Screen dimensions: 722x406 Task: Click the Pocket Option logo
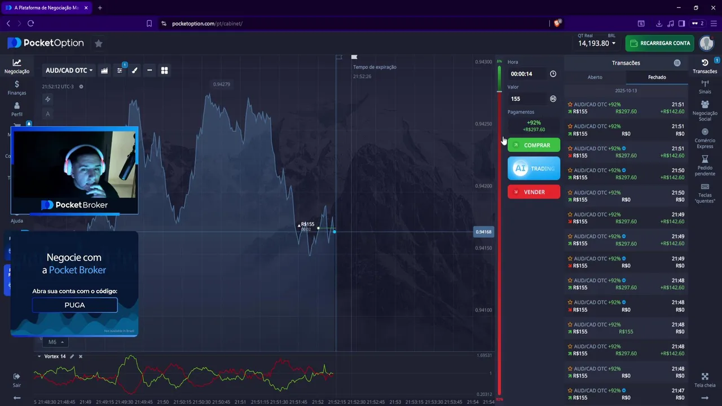pyautogui.click(x=46, y=43)
